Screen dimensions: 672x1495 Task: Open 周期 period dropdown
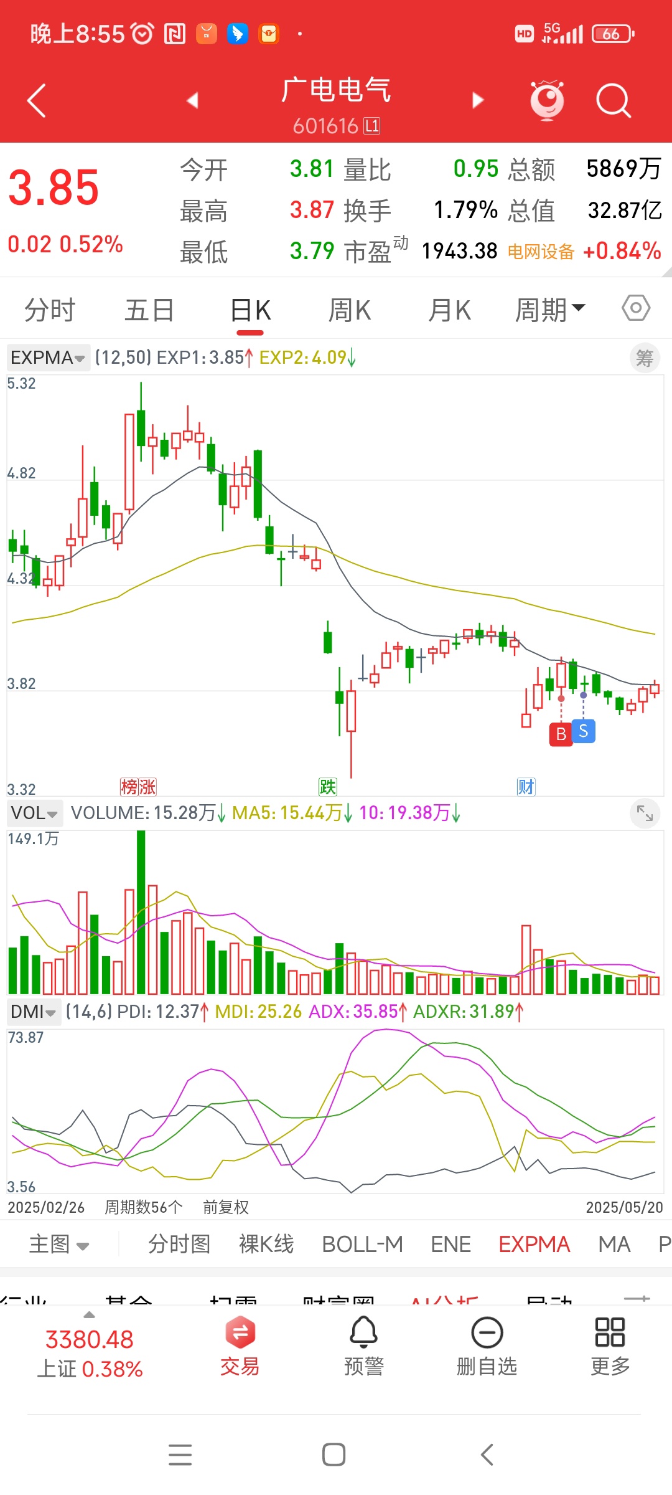551,310
